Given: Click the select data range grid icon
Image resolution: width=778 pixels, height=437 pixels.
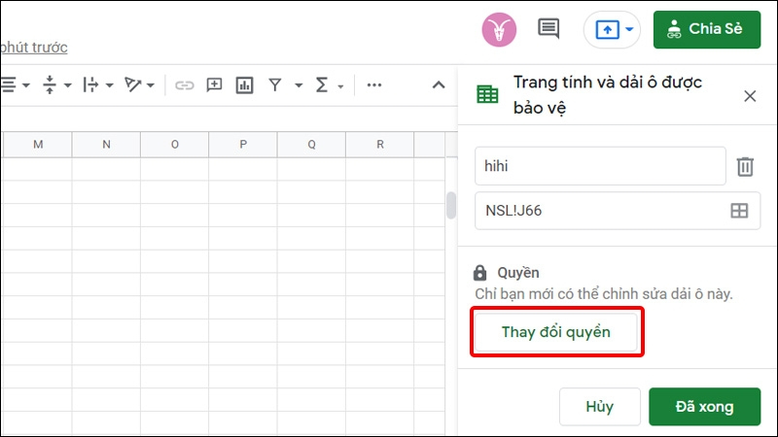Looking at the screenshot, I should point(739,211).
